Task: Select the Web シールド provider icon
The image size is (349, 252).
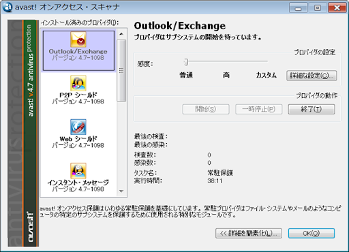Action: tap(78, 127)
